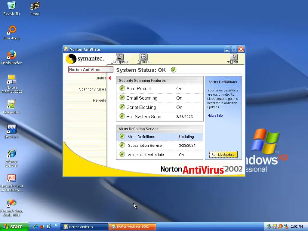Click the Virus Definitions row check icon

point(122,136)
